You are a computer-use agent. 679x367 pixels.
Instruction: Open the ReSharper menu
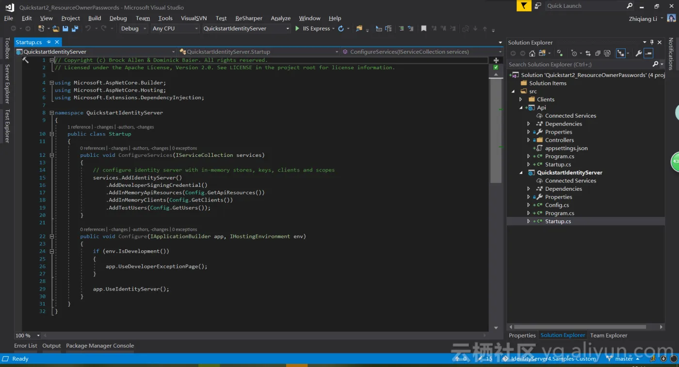[249, 18]
